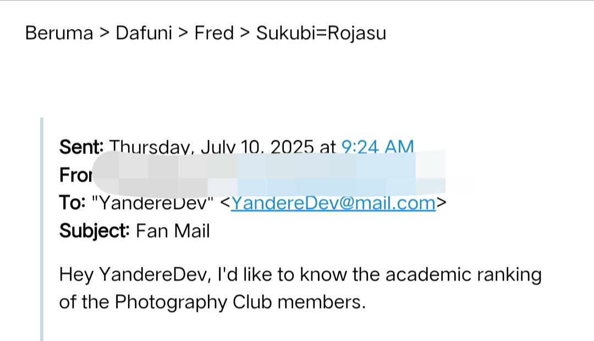Click Dafuni in the heading line

pyautogui.click(x=144, y=33)
